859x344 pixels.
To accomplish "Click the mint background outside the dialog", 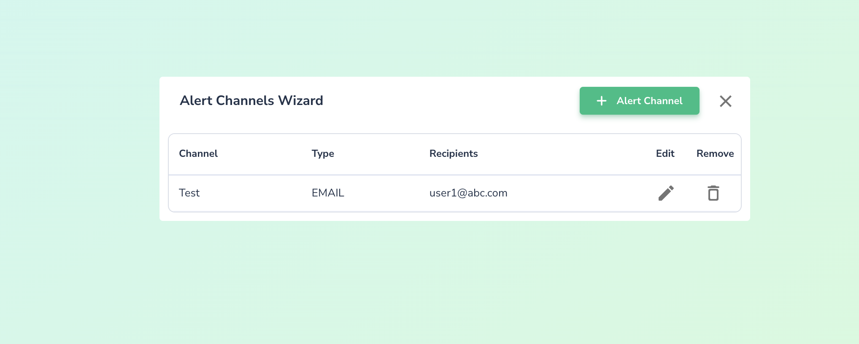I will coord(422,287).
